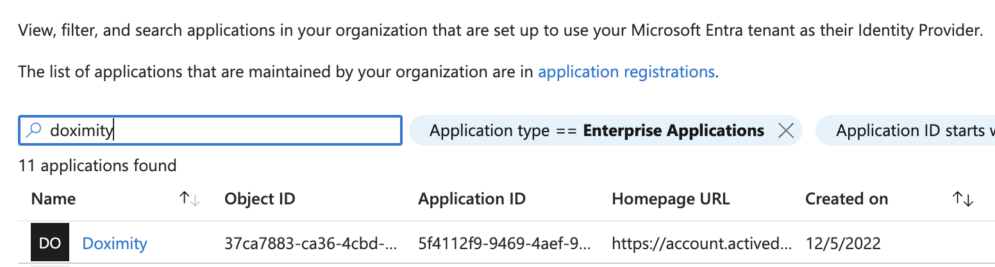Click the Name column header label
Image resolution: width=995 pixels, height=267 pixels.
tap(53, 199)
